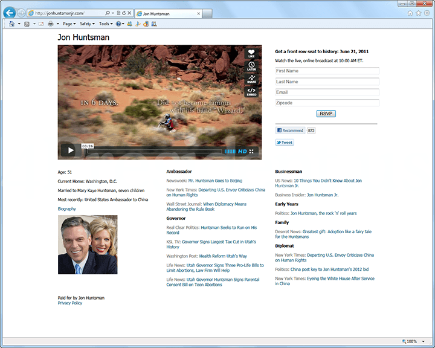Screen dimensions: 435x348
Task: Click the RSS feeds toolbar icon
Action: tap(27, 24)
